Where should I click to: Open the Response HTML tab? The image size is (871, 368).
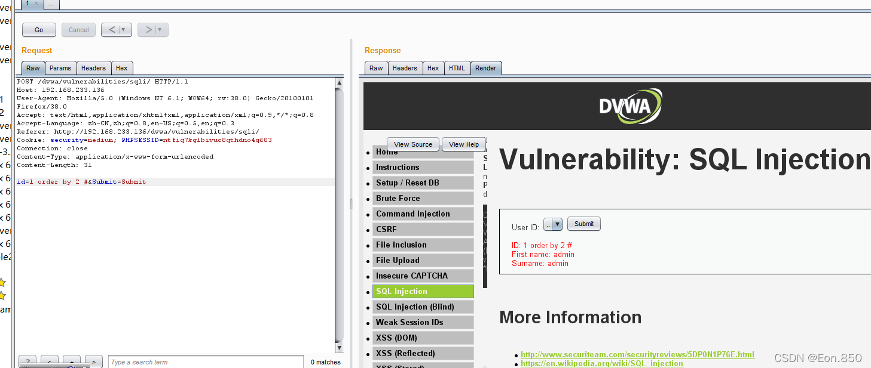tap(457, 68)
